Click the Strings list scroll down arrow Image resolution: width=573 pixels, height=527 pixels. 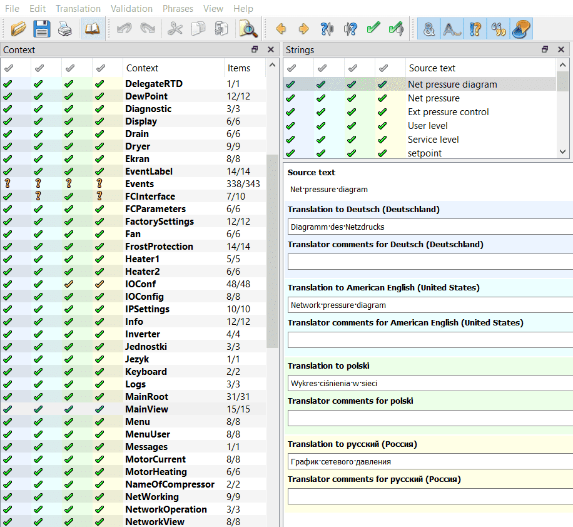562,151
